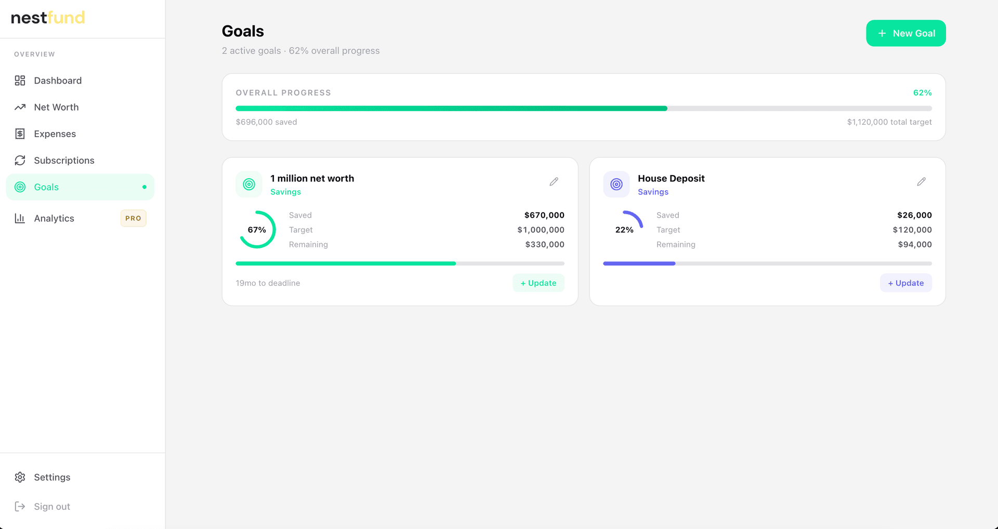
Task: Click the 67% circular progress ring
Action: pos(257,230)
